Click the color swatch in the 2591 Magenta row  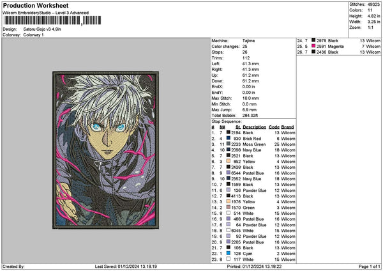[x=313, y=46]
